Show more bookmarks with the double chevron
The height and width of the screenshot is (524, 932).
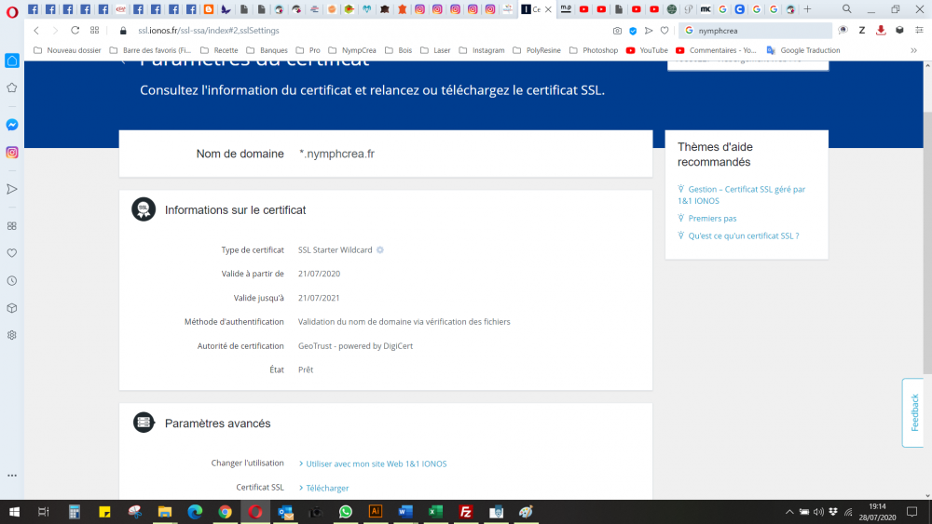[913, 50]
